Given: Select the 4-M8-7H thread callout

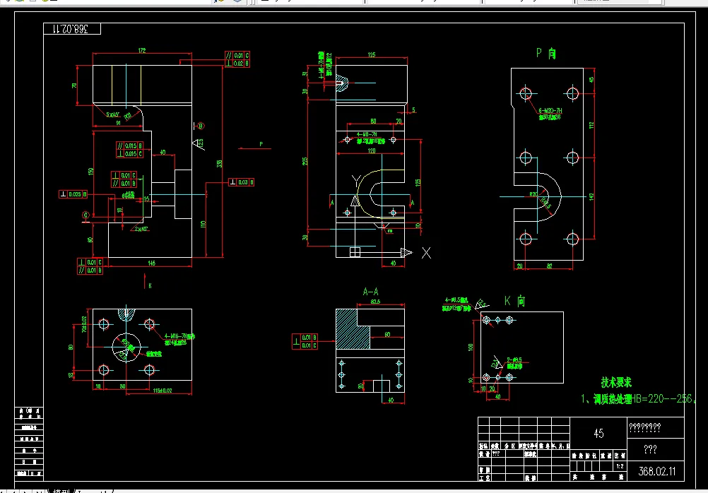Looking at the screenshot, I should (367, 134).
